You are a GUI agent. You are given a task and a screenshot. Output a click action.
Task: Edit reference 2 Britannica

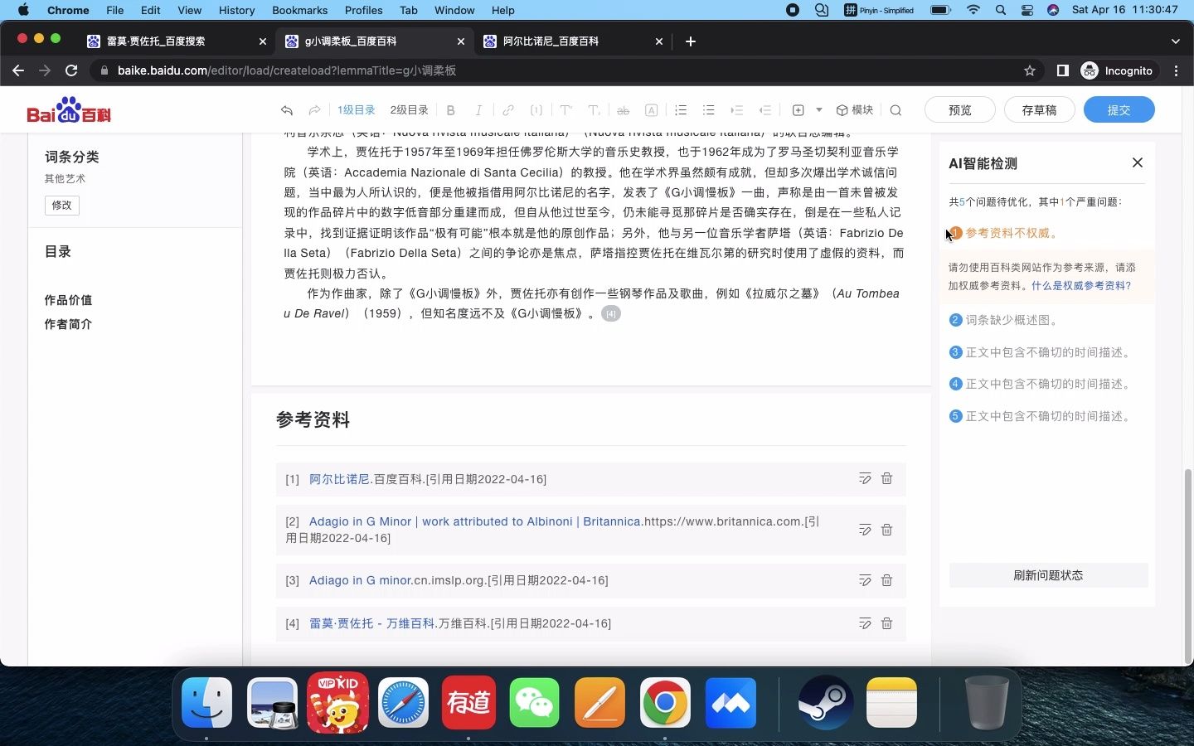click(x=865, y=530)
